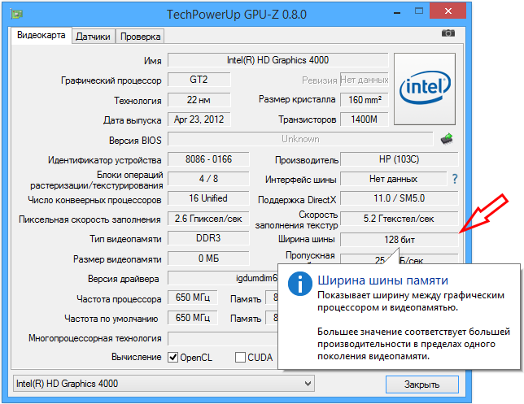Viewport: 524px width, 404px height.
Task: Open the Датчики tab
Action: 93,37
